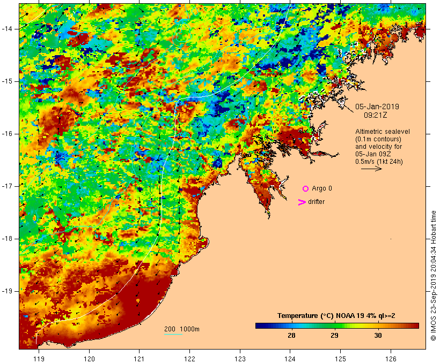The image size is (440, 364).
Task: Click the dark blue end of color bar
Action: 259,325
